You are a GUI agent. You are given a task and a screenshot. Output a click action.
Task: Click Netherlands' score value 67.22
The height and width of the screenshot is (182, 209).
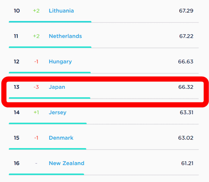pos(186,36)
